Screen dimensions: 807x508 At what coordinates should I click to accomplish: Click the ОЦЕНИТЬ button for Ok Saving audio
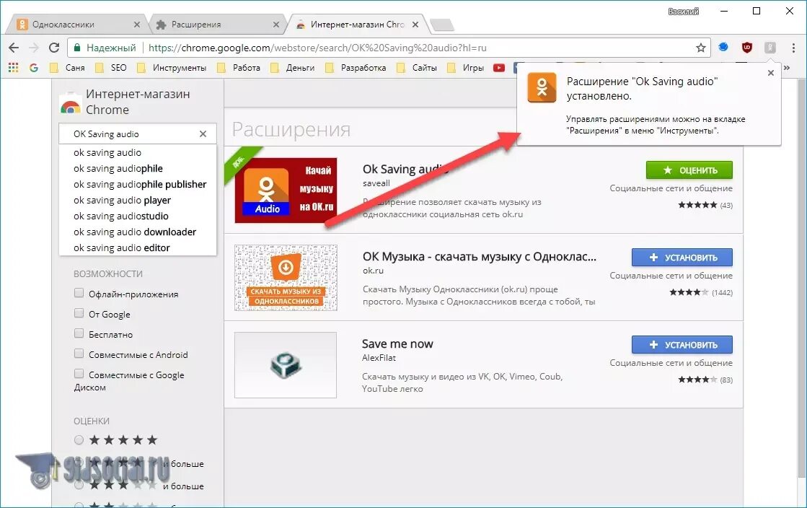pos(689,170)
